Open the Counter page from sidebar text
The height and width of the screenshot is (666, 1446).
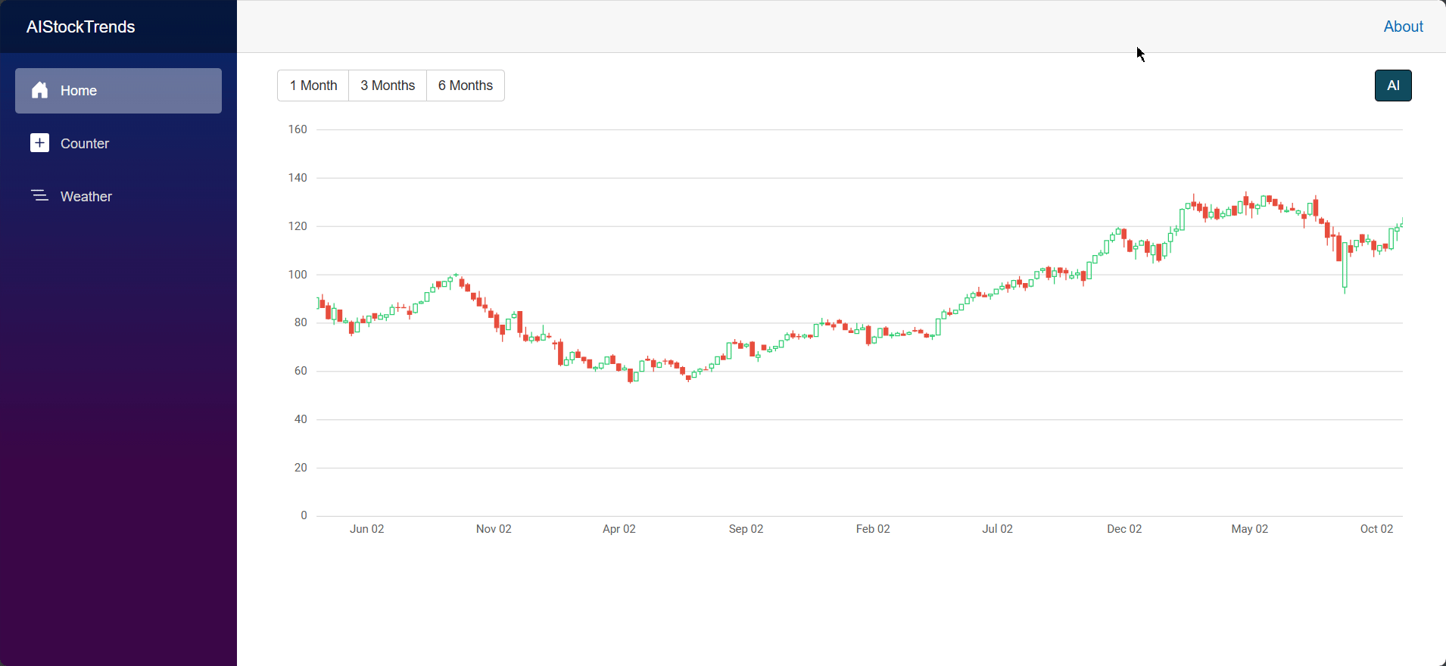click(85, 144)
